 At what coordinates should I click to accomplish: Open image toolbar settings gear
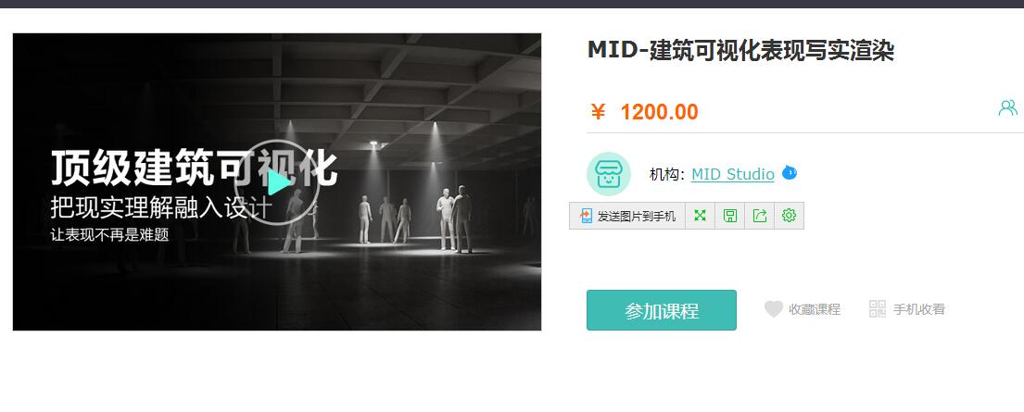789,216
